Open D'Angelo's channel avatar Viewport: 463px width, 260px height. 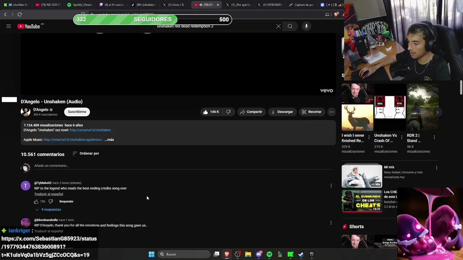click(x=26, y=112)
